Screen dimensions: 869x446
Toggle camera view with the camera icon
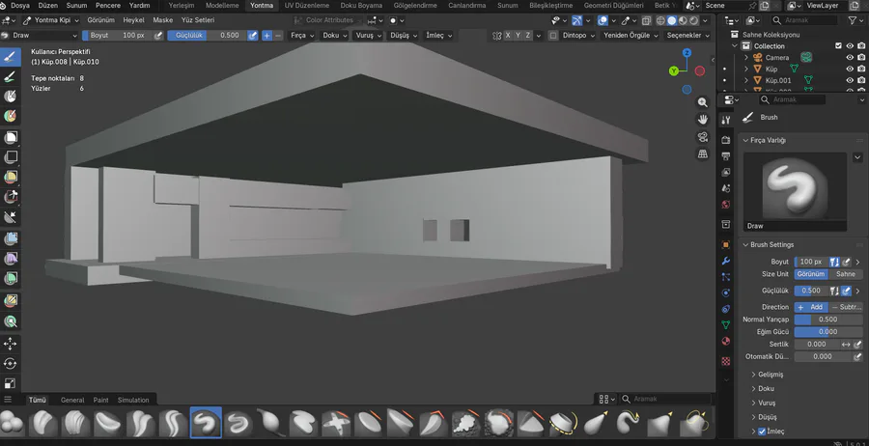tap(702, 137)
